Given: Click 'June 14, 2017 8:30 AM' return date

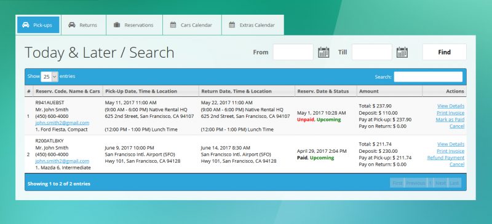Looking at the screenshot, I should click(x=226, y=147).
